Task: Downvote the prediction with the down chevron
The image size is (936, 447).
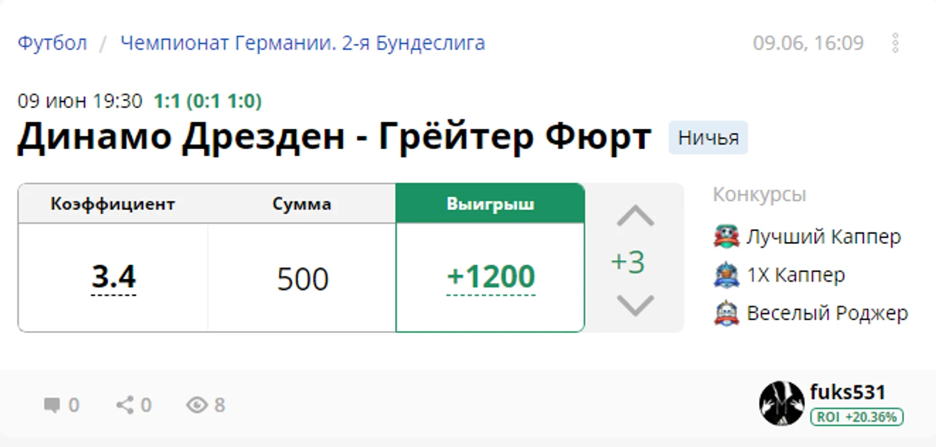Action: (x=635, y=305)
